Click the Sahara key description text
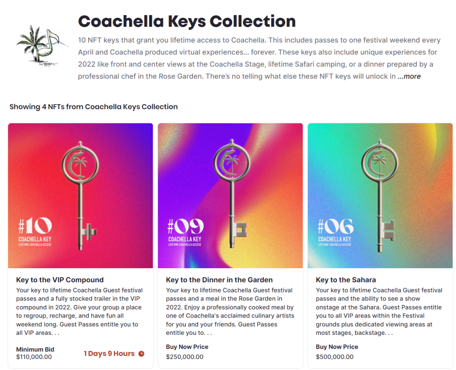 pyautogui.click(x=379, y=311)
